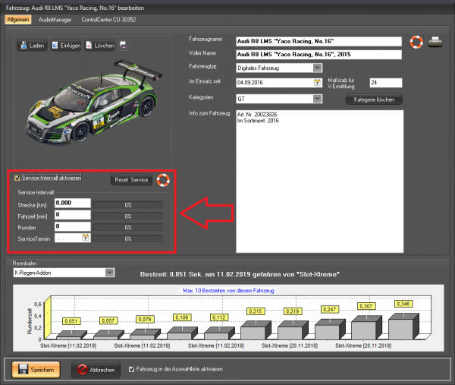455x385 pixels.
Task: Paste image using Einfügen button
Action: pos(66,46)
